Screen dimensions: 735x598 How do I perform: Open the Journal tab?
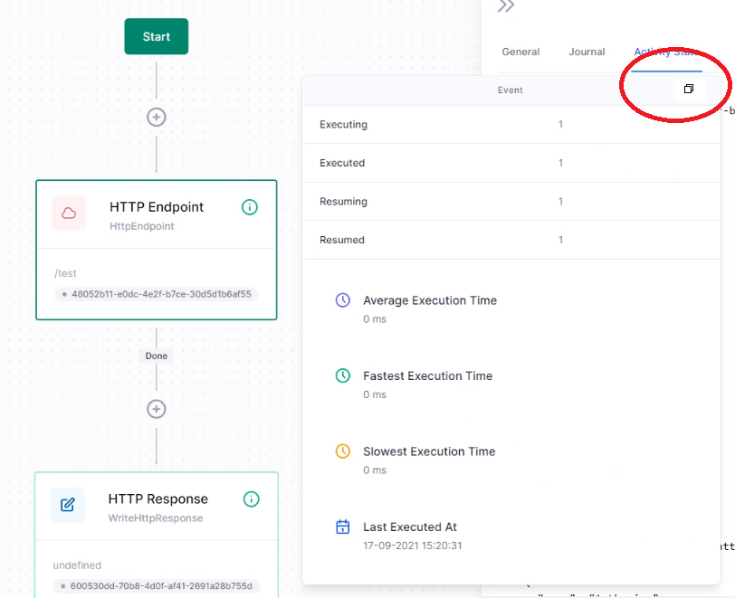[x=587, y=52]
